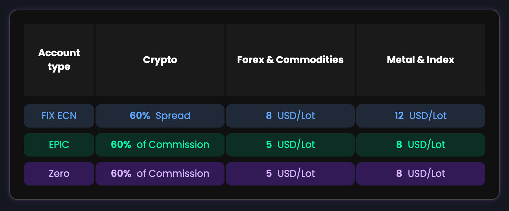The width and height of the screenshot is (509, 211).
Task: Select the Metal & Index column header
Action: 421,60
